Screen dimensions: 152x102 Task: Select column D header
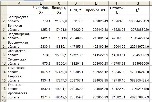pyautogui.click(x=75, y=3)
